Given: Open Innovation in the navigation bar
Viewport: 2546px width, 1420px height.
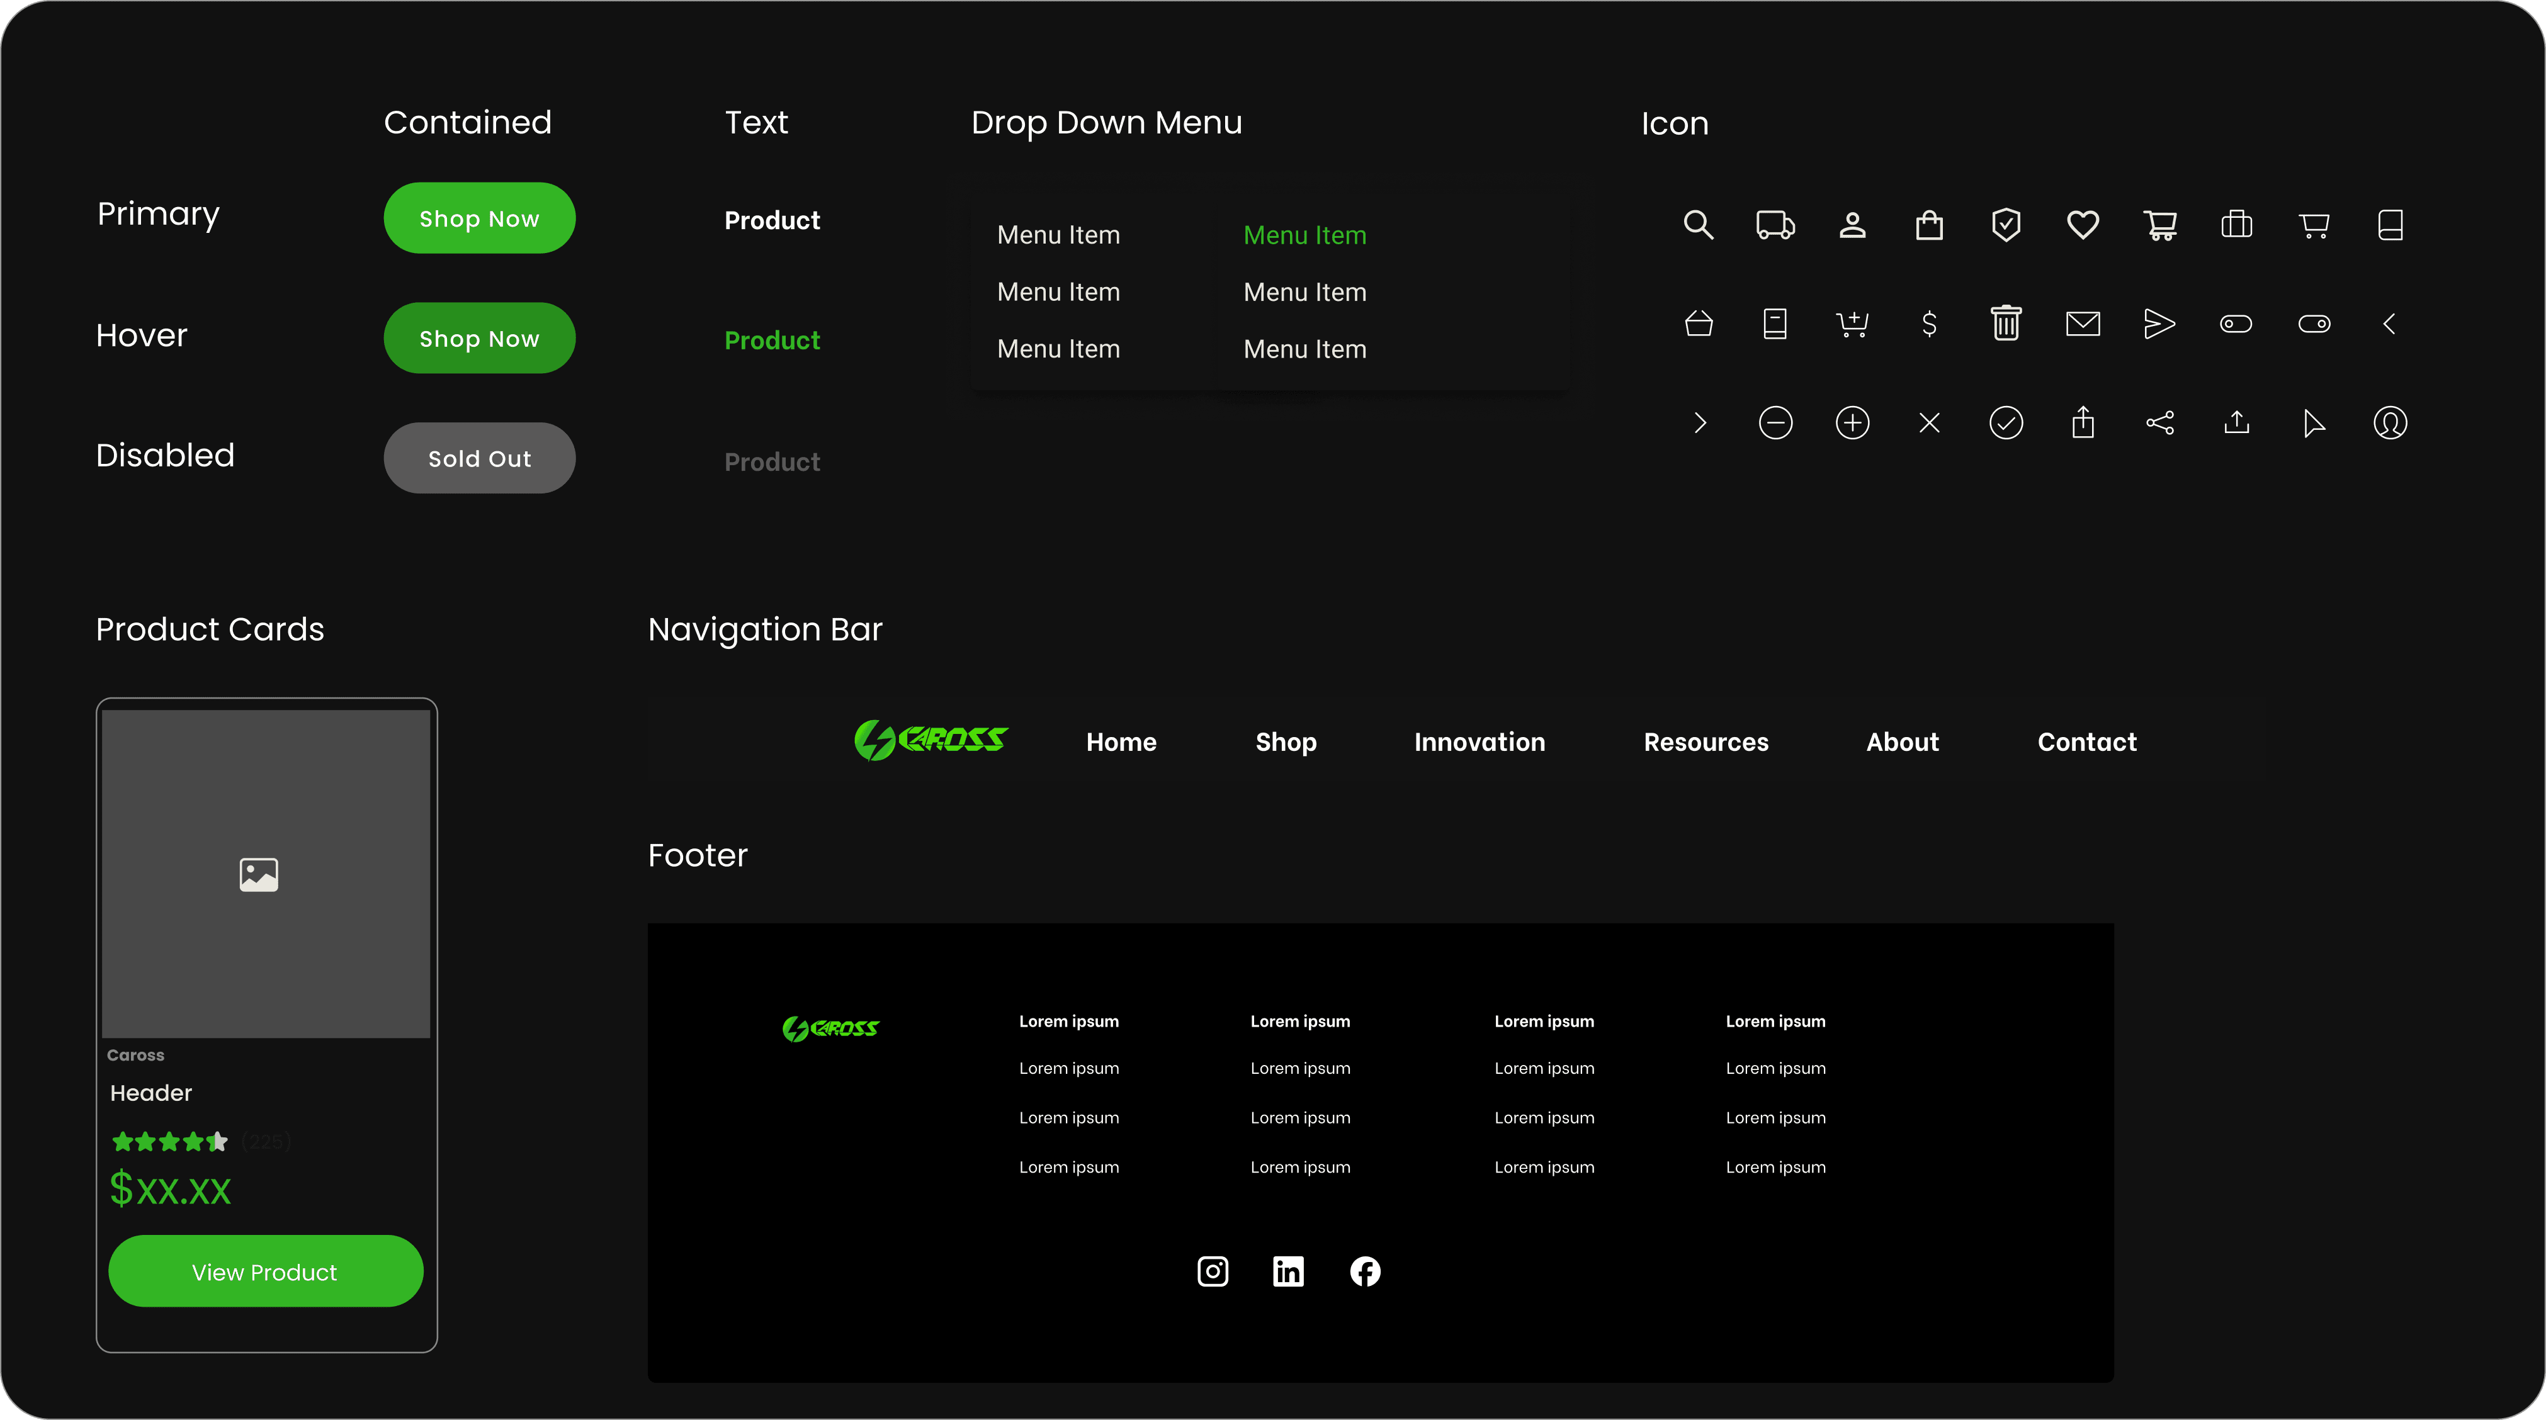Looking at the screenshot, I should [x=1479, y=742].
